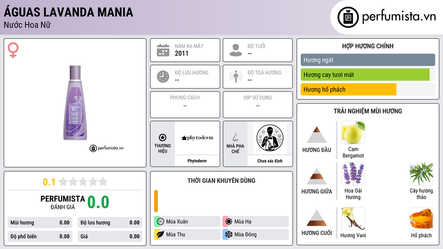Open the Cây hương thảo rosemary image
This screenshot has height=249, width=443.
coord(421,174)
